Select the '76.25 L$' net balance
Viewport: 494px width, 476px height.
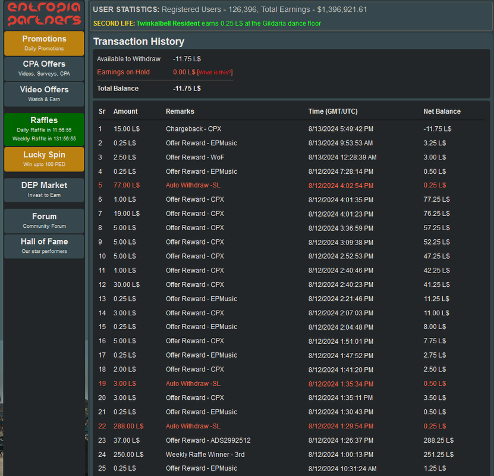(436, 214)
